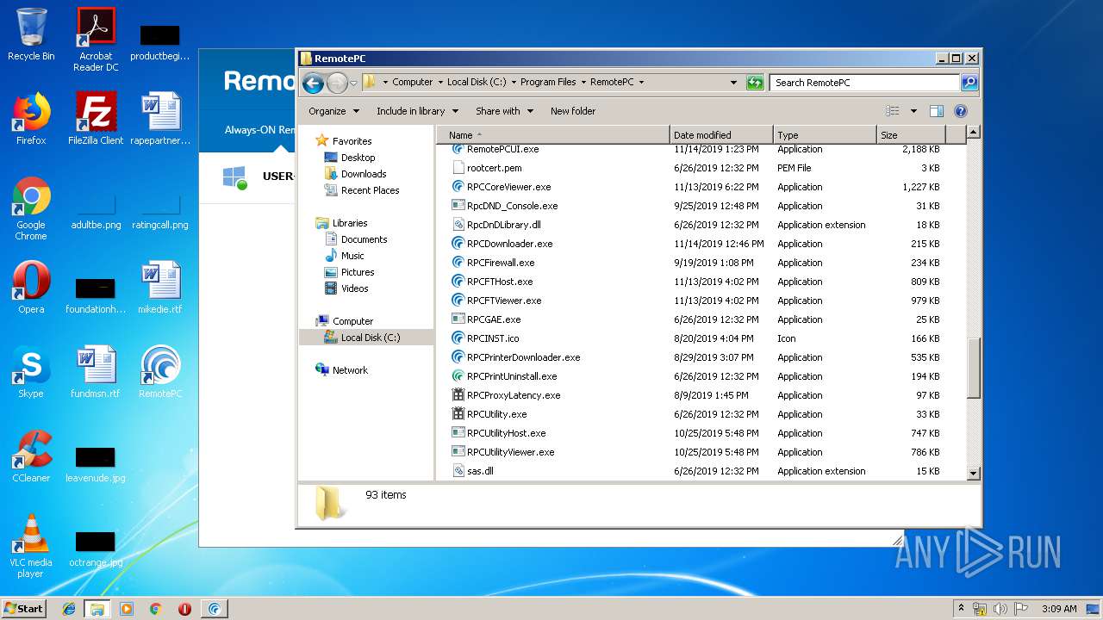Sort by Type column header
This screenshot has width=1103, height=620.
point(825,135)
